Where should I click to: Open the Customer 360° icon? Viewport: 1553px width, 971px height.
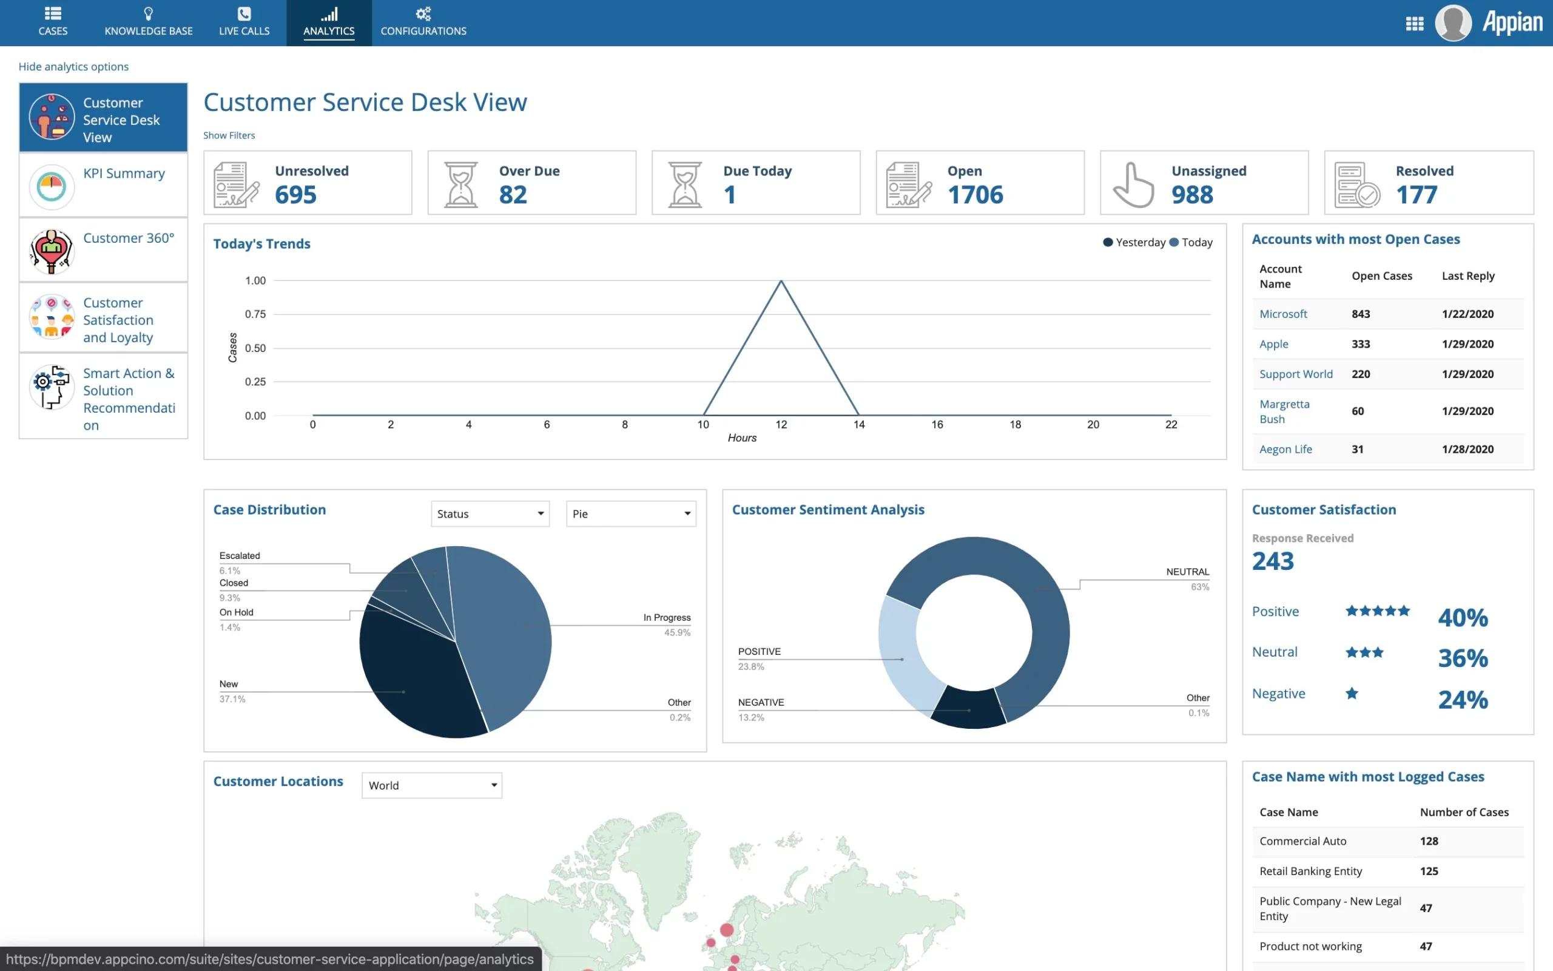tap(52, 251)
